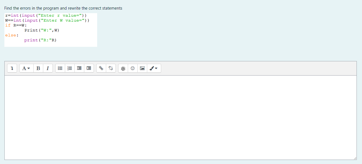Open the paintbrush color dropdown
Viewport: 362px width, 164px height.
(x=154, y=68)
